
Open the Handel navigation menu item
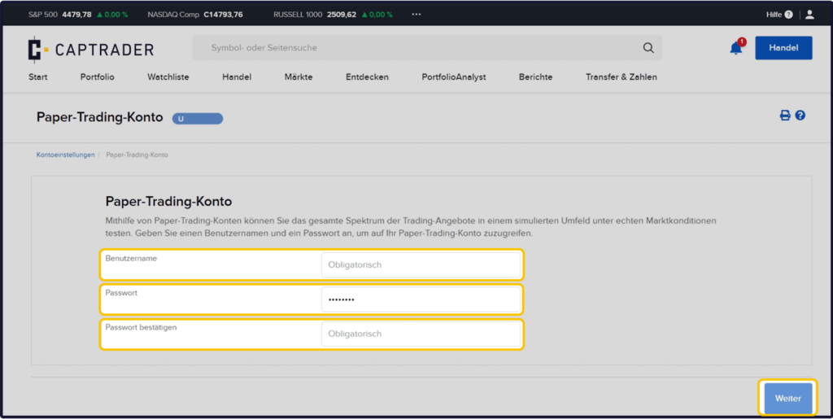pos(237,77)
